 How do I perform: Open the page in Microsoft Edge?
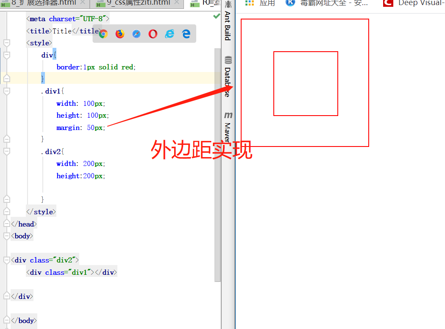[x=186, y=33]
